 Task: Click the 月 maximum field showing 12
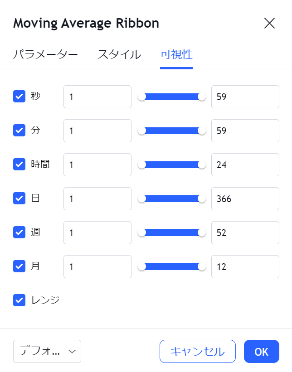245,266
